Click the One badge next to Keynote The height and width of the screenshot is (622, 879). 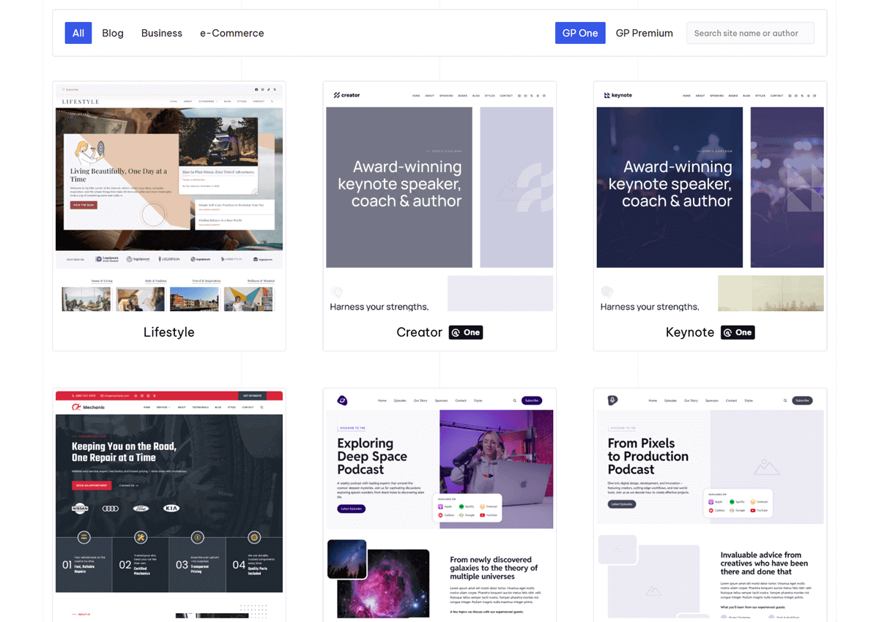click(x=738, y=332)
